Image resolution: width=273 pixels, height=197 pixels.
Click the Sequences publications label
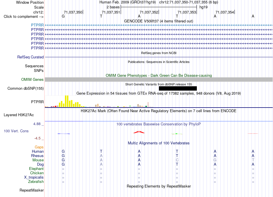[x=34, y=66]
